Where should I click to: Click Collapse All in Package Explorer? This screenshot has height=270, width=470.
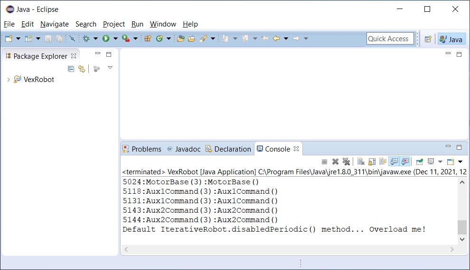[71, 69]
